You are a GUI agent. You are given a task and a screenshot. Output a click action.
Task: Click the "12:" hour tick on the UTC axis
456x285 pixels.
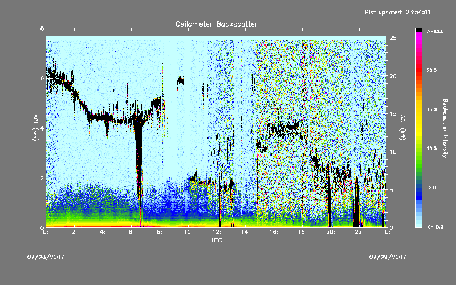pos(217,232)
